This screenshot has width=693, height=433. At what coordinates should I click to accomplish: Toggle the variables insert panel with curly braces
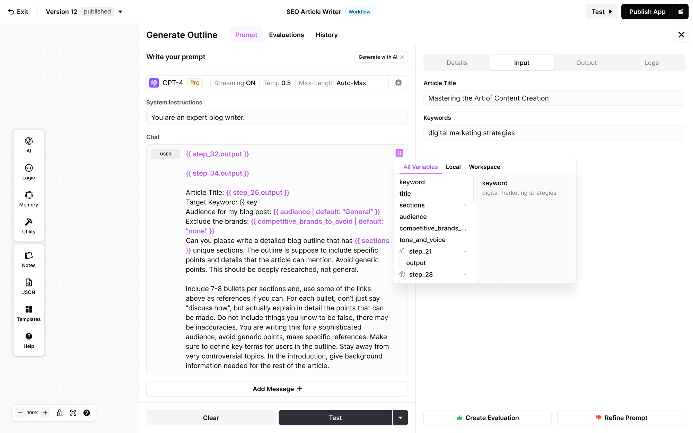point(400,152)
